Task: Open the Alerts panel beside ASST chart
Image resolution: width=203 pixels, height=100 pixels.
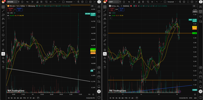Action: click(200, 11)
